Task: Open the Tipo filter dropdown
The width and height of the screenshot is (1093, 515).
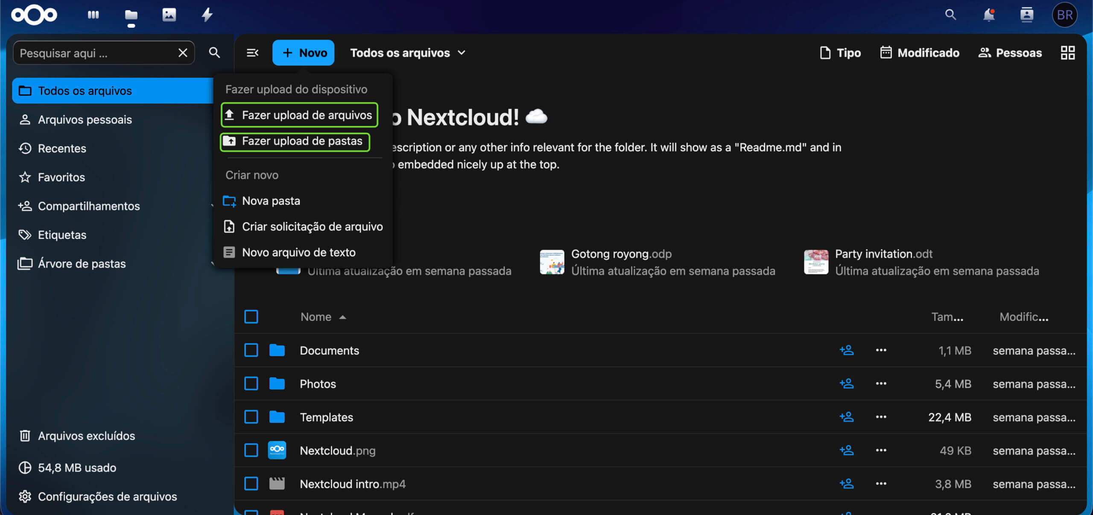Action: (840, 53)
